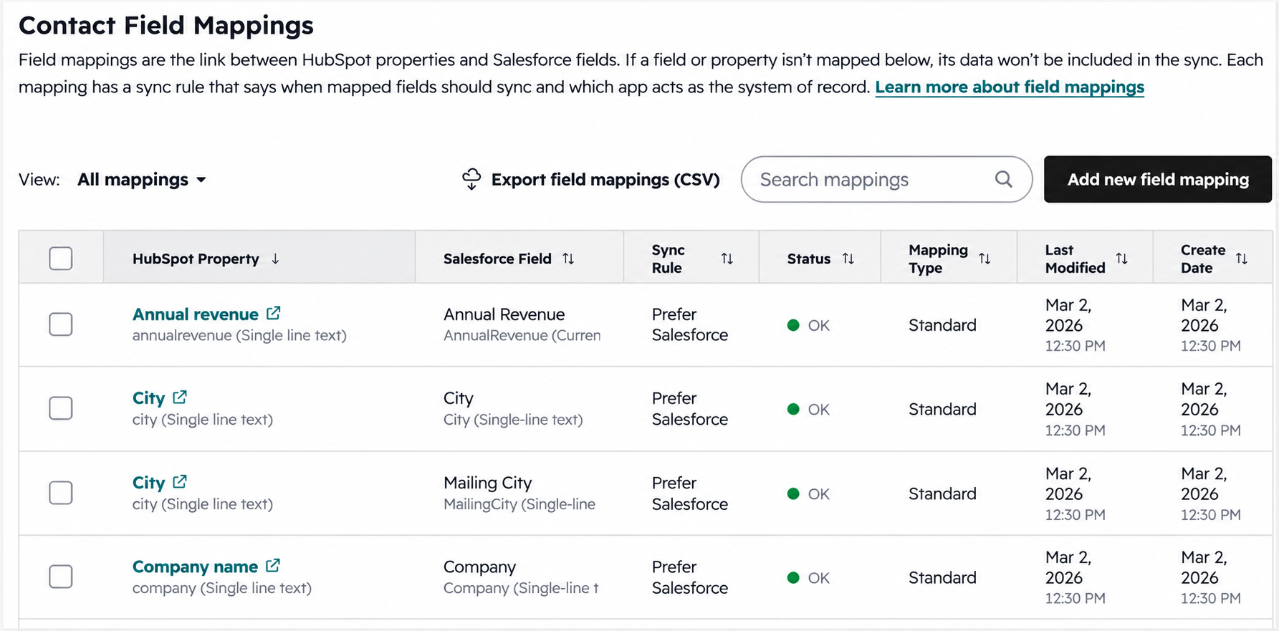
Task: Open the All mappings view dropdown
Action: click(142, 180)
